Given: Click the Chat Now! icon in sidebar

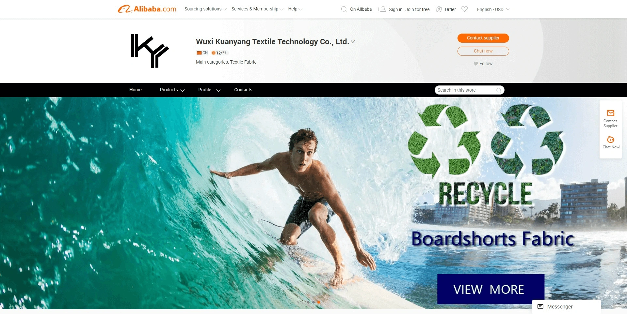Looking at the screenshot, I should (610, 140).
